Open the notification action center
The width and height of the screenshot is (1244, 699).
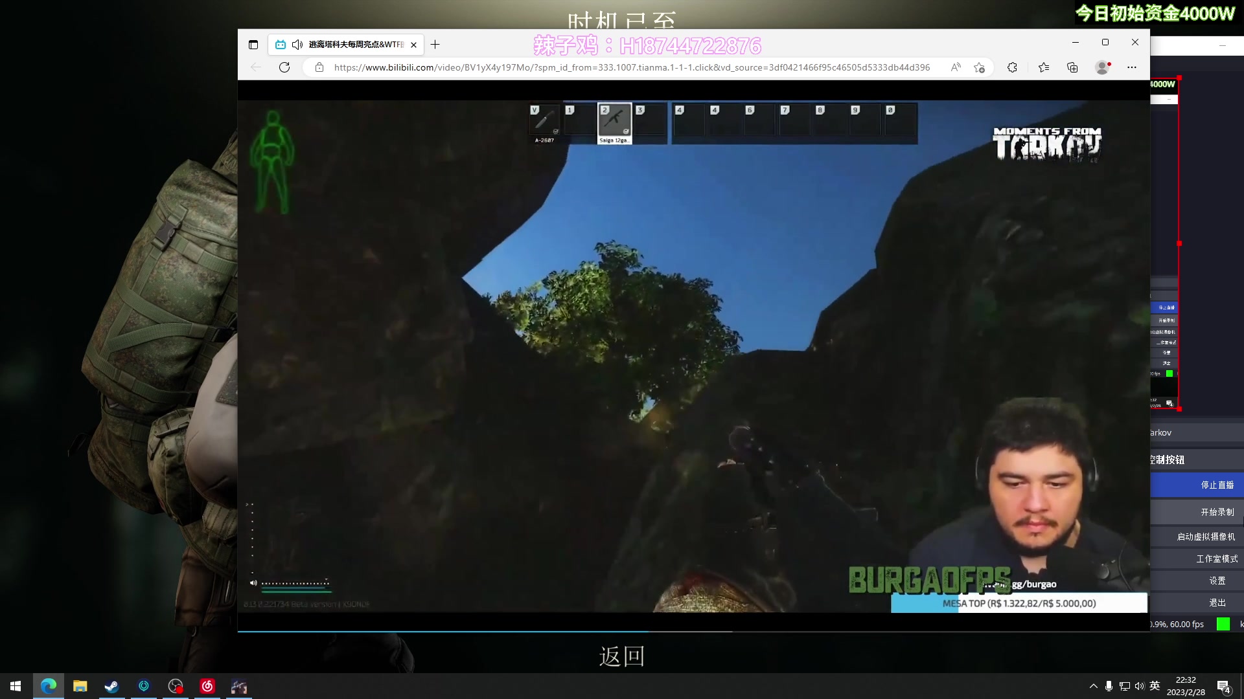click(x=1224, y=687)
